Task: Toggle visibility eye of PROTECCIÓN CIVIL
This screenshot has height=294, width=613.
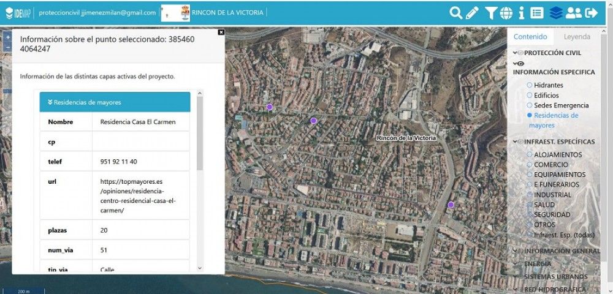Action: point(520,53)
